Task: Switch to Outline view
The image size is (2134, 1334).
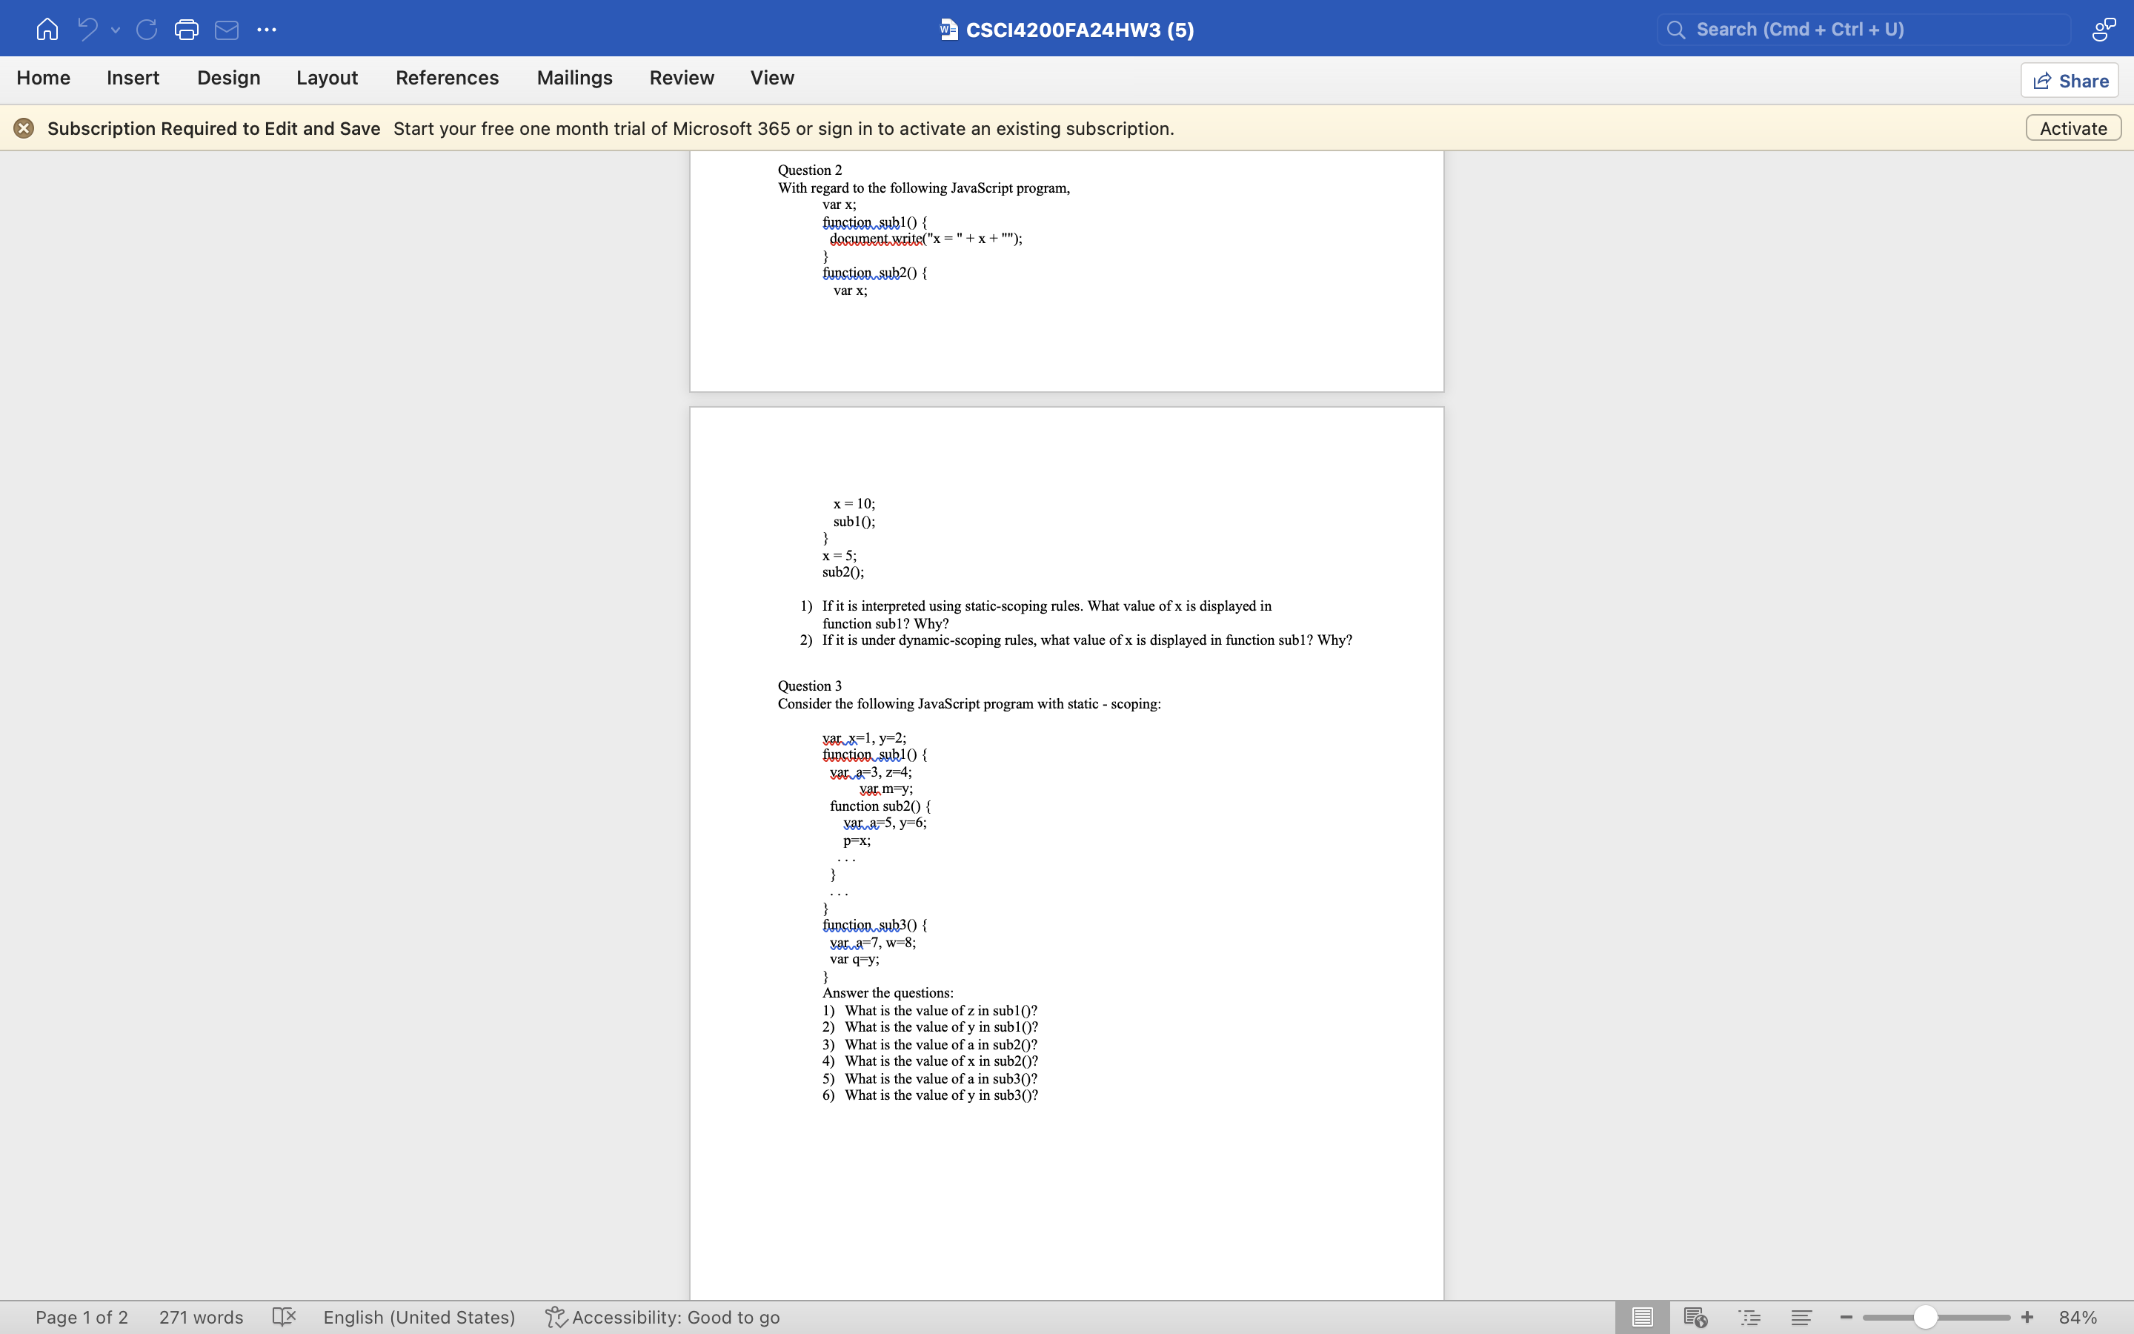Action: pos(1749,1316)
